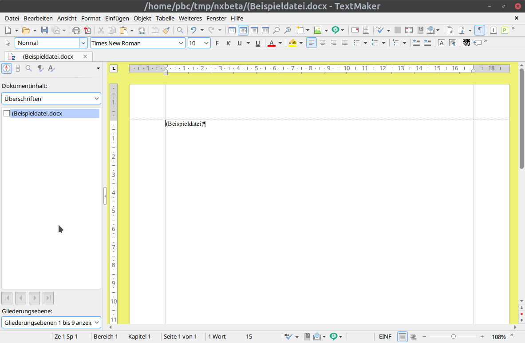The height and width of the screenshot is (343, 525).
Task: Expand the Normal paragraph style dropdown
Action: tap(83, 43)
